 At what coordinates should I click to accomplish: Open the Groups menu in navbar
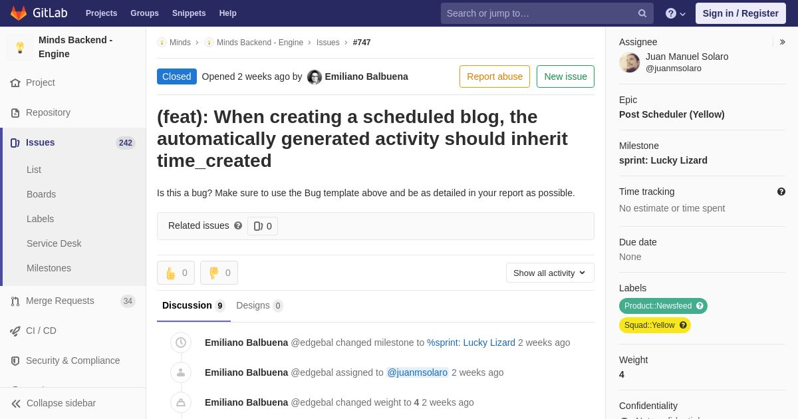pos(144,13)
